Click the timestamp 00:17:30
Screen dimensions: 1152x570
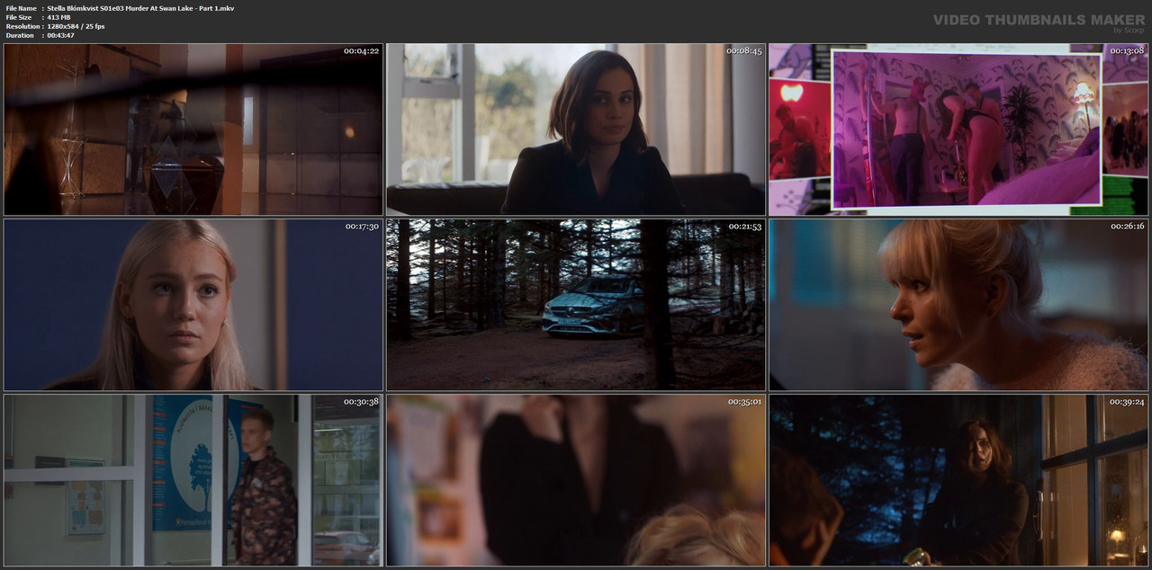point(362,227)
